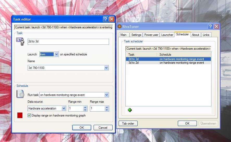
Task: Decrease Range min value with down arrow
Action: 85,110
